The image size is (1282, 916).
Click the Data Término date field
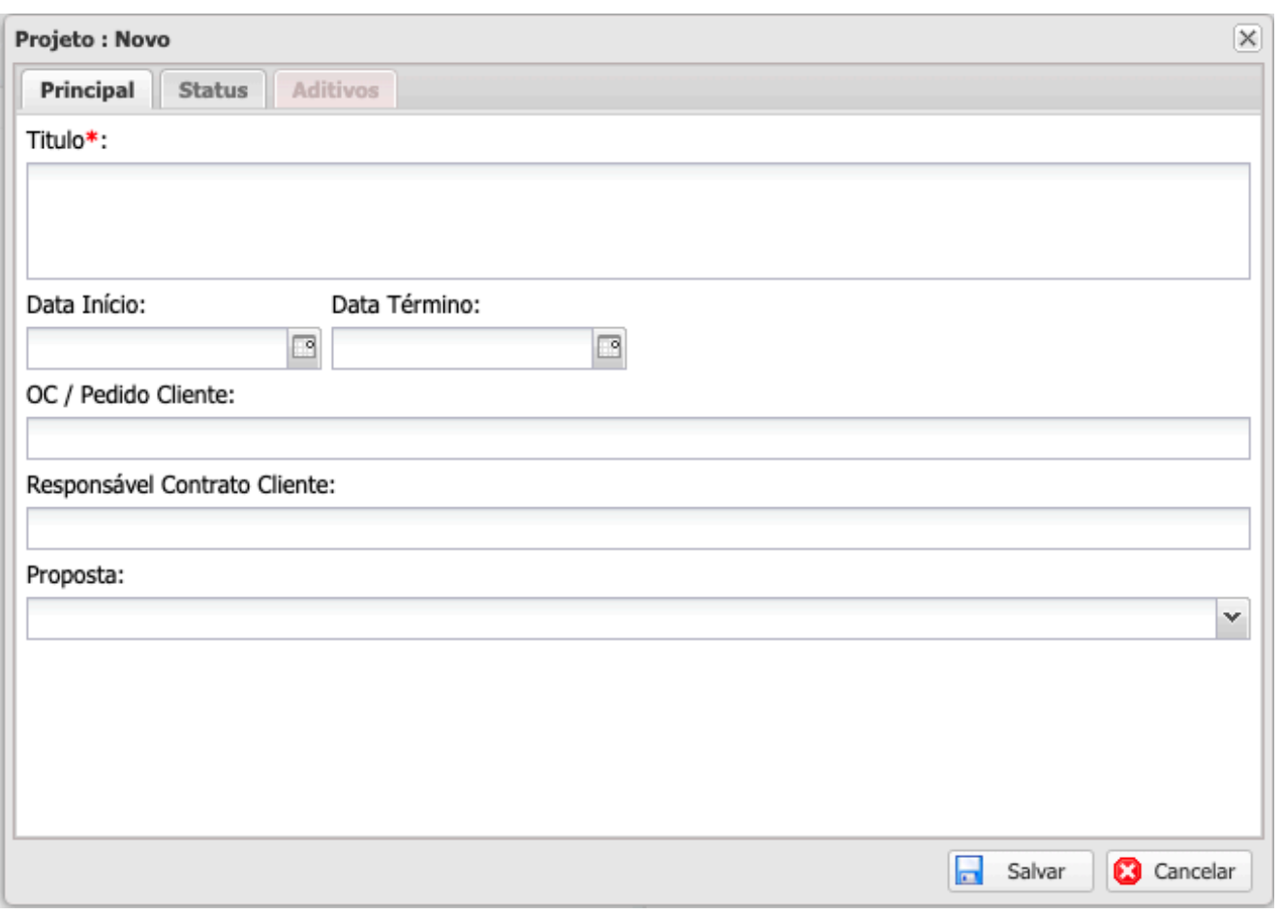tap(462, 348)
